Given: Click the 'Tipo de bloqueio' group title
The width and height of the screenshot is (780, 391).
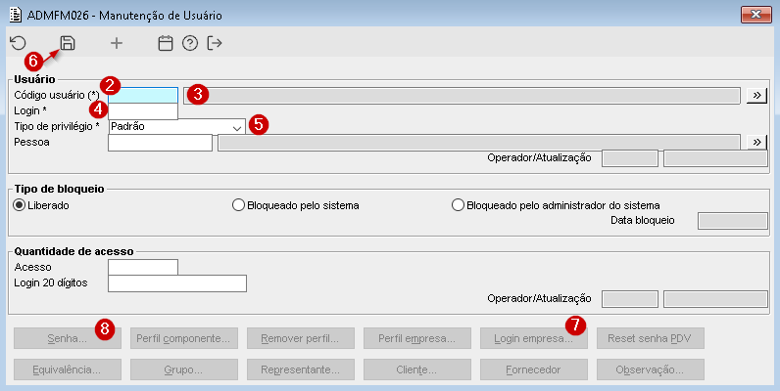Looking at the screenshot, I should pos(59,189).
